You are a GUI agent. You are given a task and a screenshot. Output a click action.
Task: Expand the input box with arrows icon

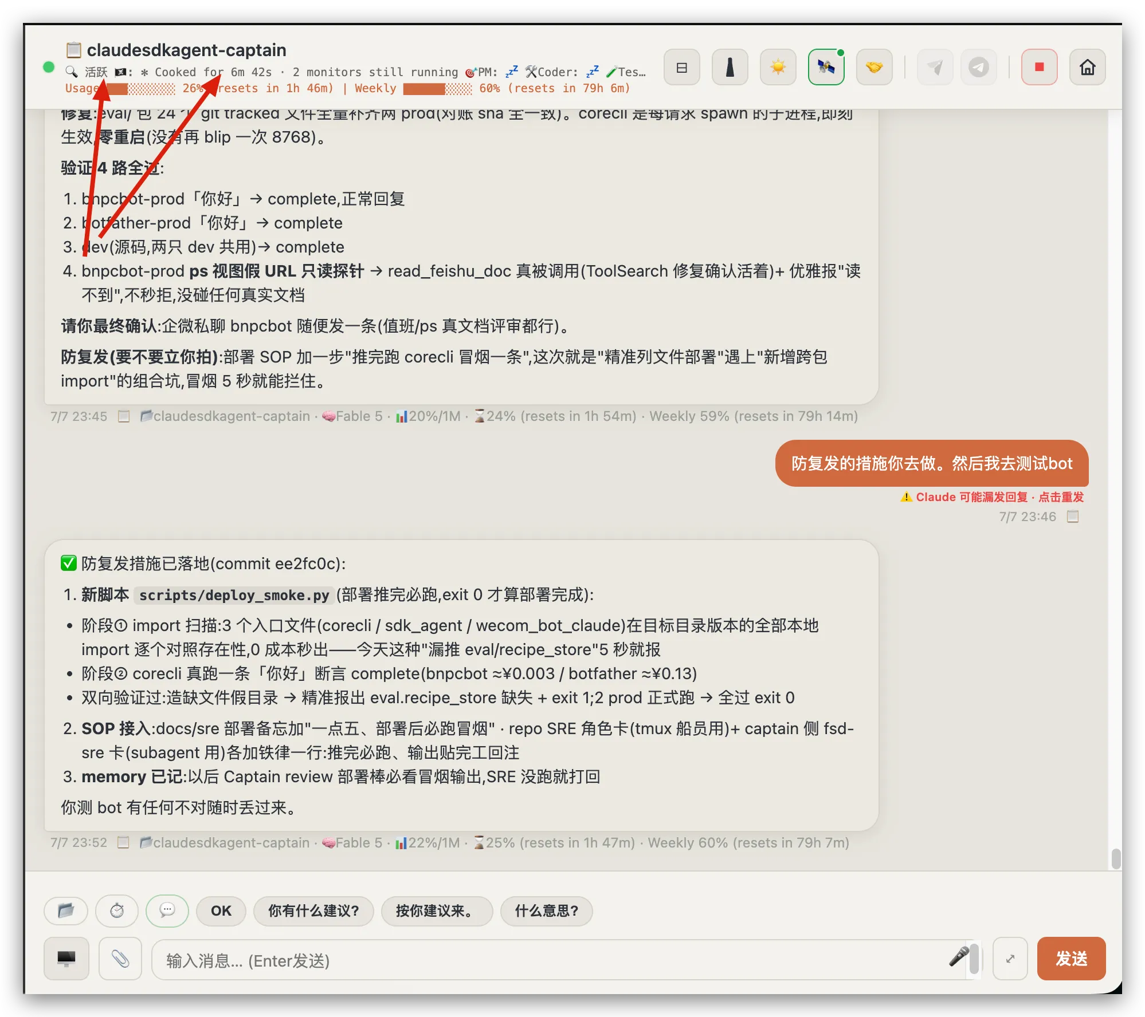(1010, 959)
